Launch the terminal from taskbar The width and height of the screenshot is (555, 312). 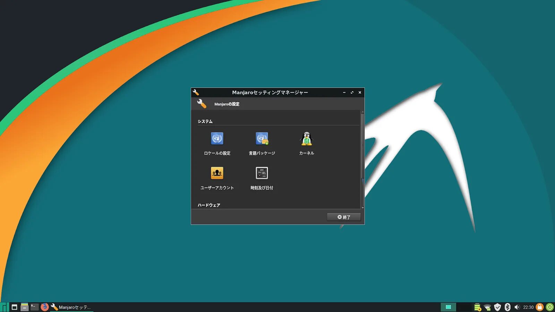tap(34, 307)
